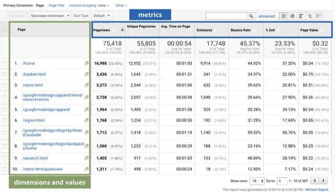Show help for Entrances metric

pos(216,30)
